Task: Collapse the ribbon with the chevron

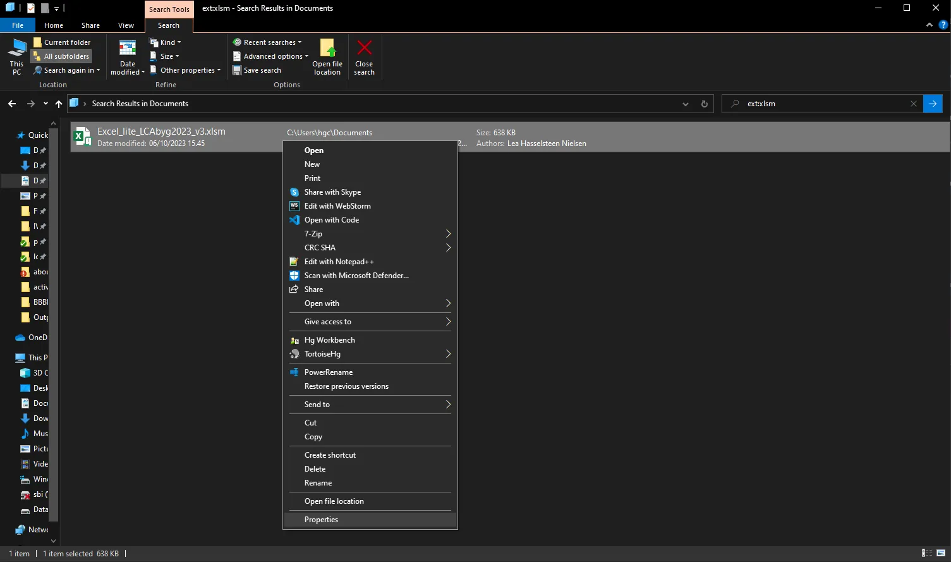Action: click(929, 25)
